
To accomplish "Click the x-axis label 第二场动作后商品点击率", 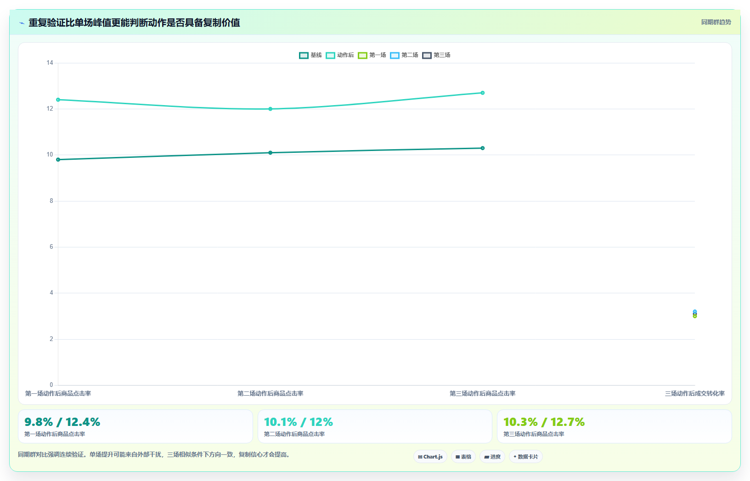I will coord(270,393).
